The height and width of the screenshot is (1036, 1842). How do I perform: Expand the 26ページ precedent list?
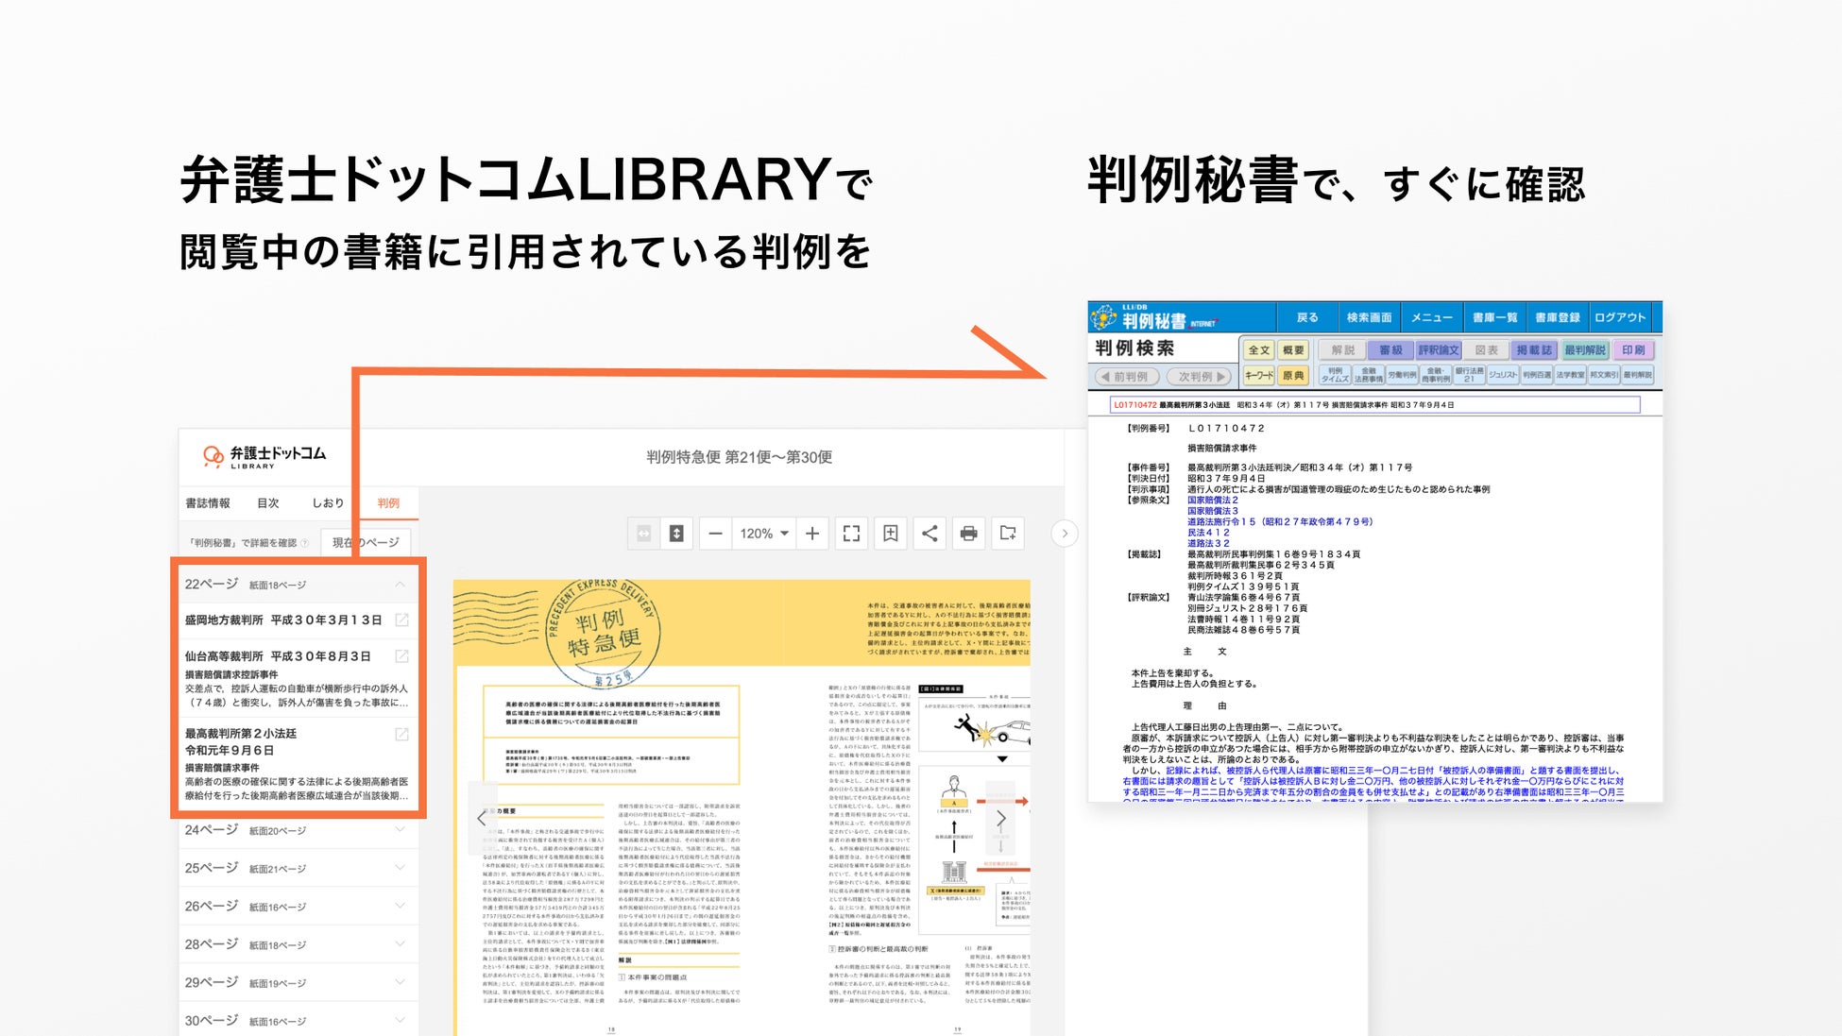[401, 907]
